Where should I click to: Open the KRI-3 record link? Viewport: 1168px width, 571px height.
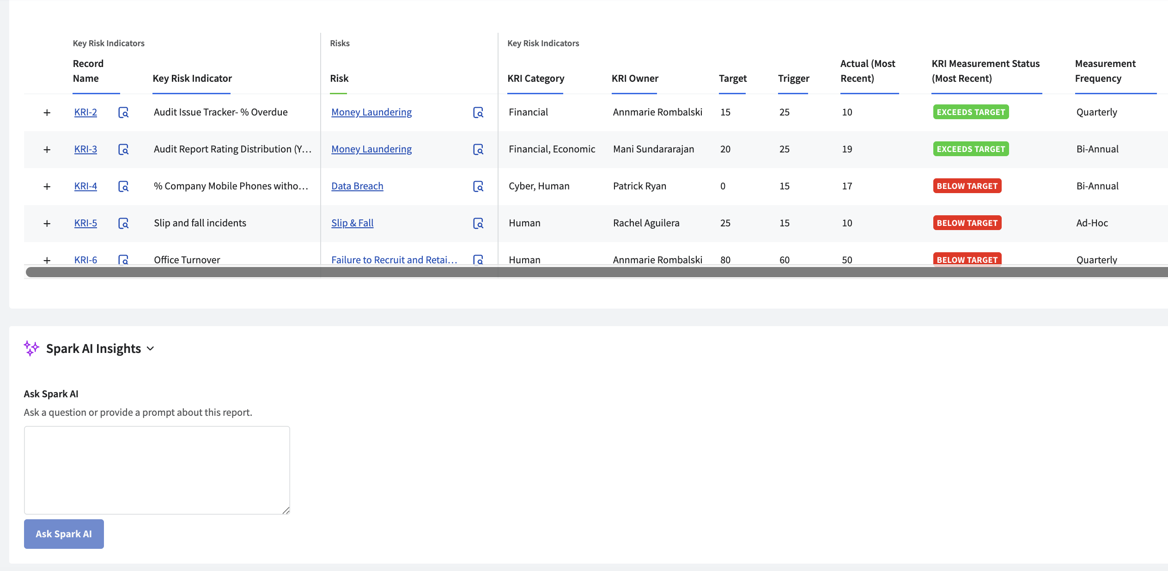point(85,149)
